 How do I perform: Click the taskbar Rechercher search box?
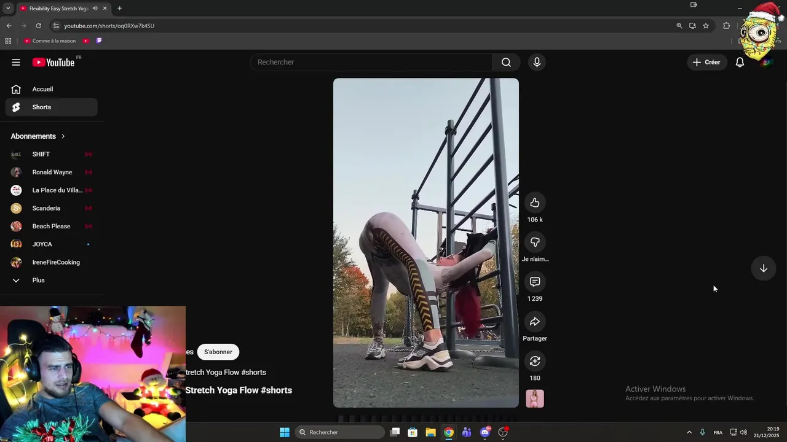pos(339,432)
